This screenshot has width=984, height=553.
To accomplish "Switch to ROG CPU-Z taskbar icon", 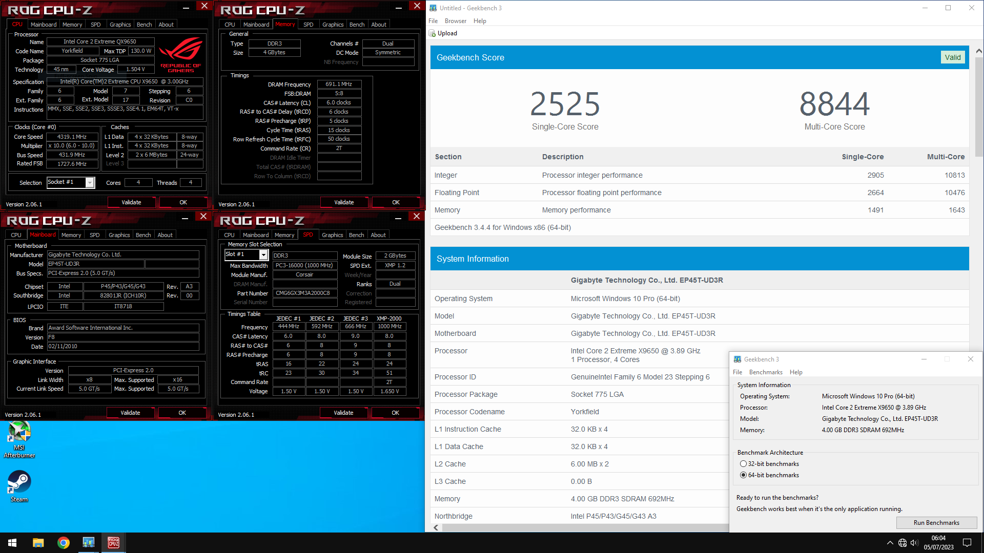I will point(113,543).
